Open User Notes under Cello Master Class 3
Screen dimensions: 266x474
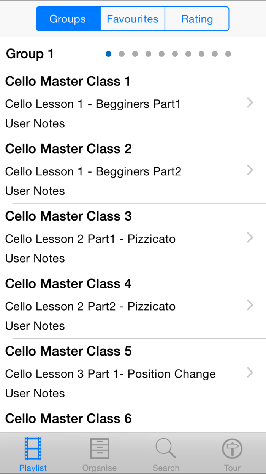pyautogui.click(x=35, y=258)
